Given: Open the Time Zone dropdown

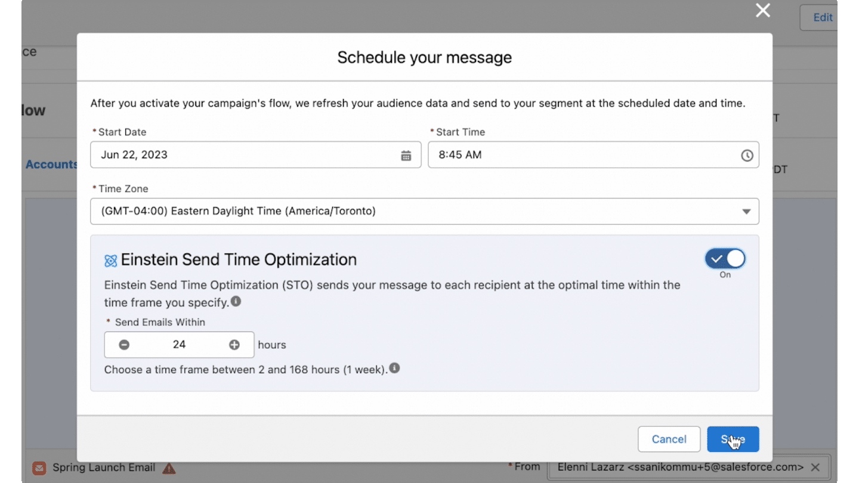Looking at the screenshot, I should coord(425,211).
